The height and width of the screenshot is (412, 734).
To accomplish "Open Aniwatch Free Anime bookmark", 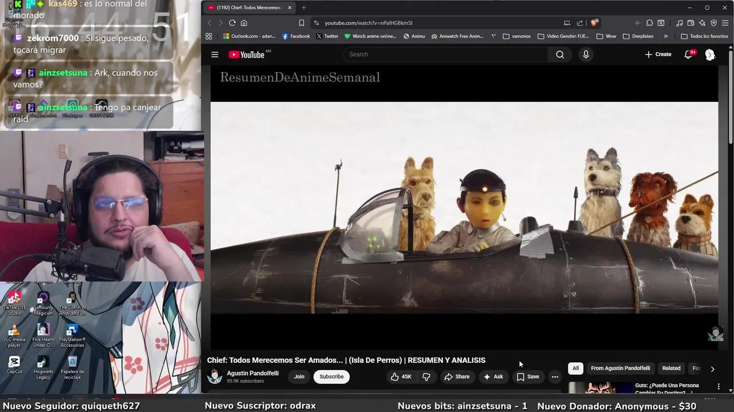I will pyautogui.click(x=458, y=36).
